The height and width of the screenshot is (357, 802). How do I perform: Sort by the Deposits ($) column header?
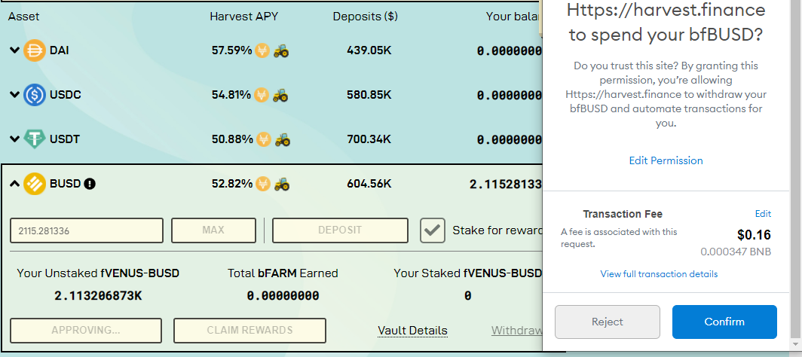365,17
